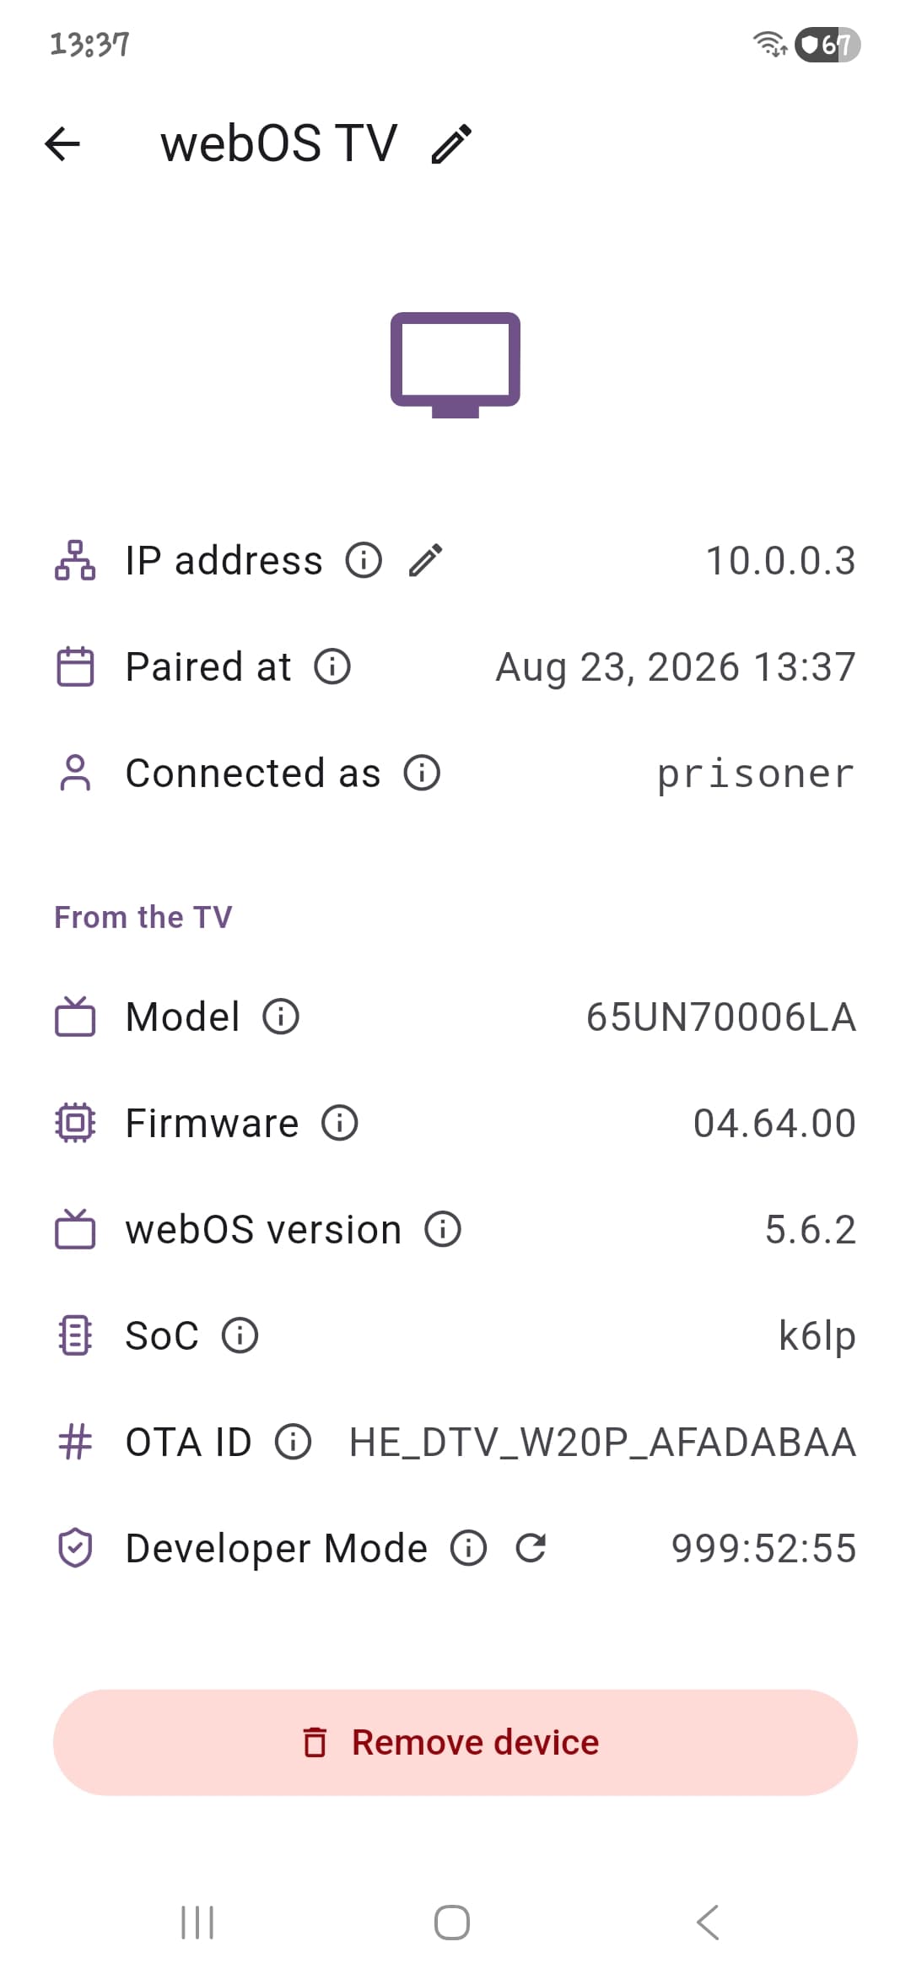Screen dimensions: 911x1974
Task: Tap the purple TV device icon
Action: (455, 364)
